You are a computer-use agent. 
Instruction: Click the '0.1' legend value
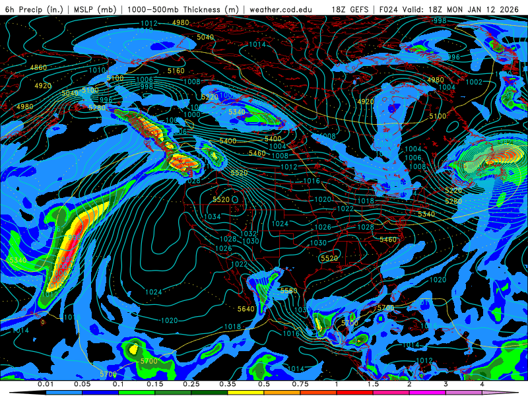coord(118,384)
